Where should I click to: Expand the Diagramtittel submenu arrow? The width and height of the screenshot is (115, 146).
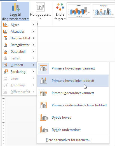click(34, 38)
